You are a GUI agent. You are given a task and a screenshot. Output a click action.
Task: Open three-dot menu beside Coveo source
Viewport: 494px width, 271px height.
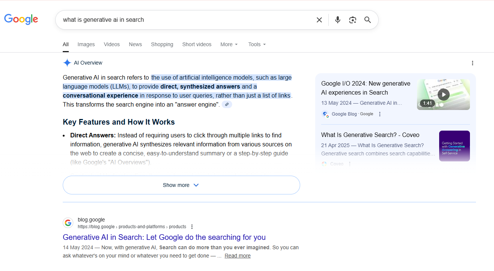click(350, 164)
